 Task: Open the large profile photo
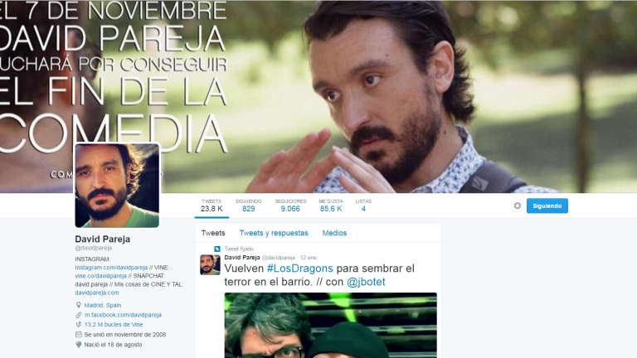117,186
